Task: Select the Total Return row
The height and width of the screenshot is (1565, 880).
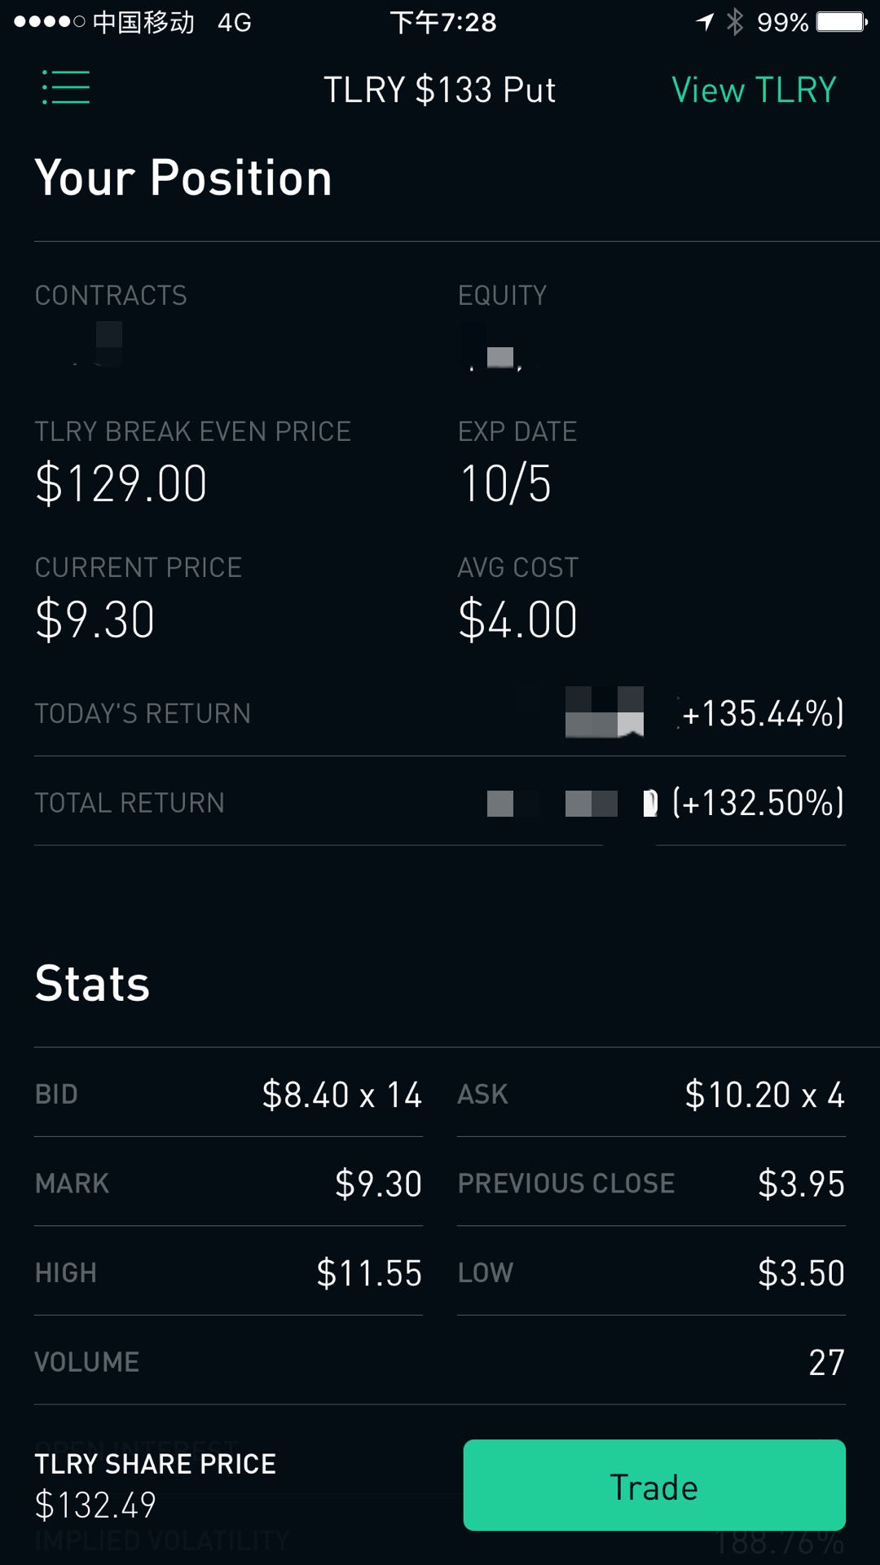Action: pyautogui.click(x=440, y=802)
